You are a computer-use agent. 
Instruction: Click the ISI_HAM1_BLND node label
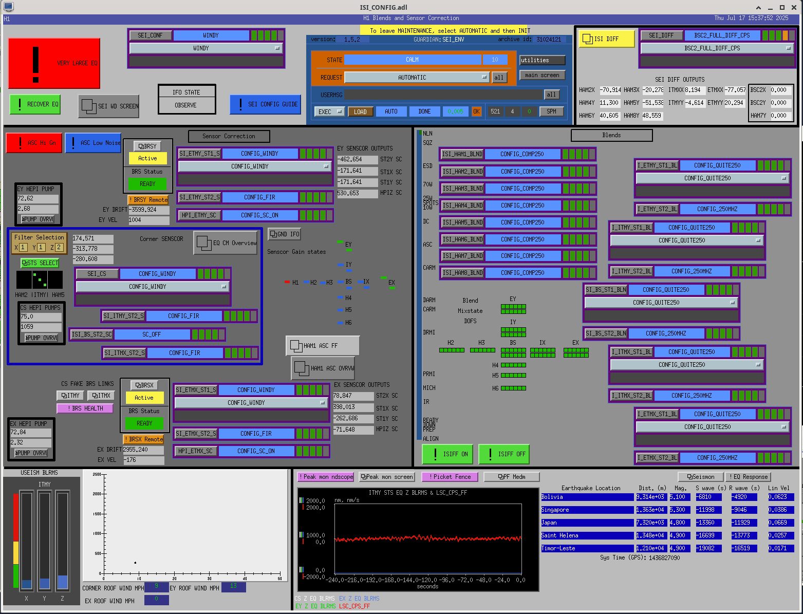click(462, 154)
